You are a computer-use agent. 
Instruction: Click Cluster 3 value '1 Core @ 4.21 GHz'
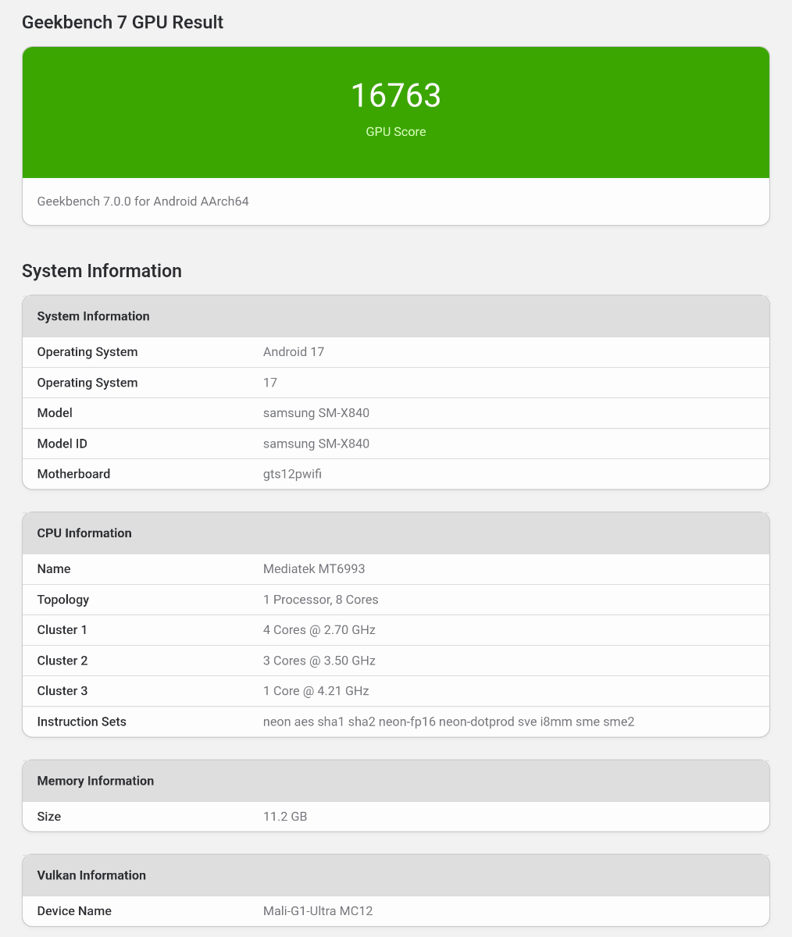pyautogui.click(x=316, y=691)
